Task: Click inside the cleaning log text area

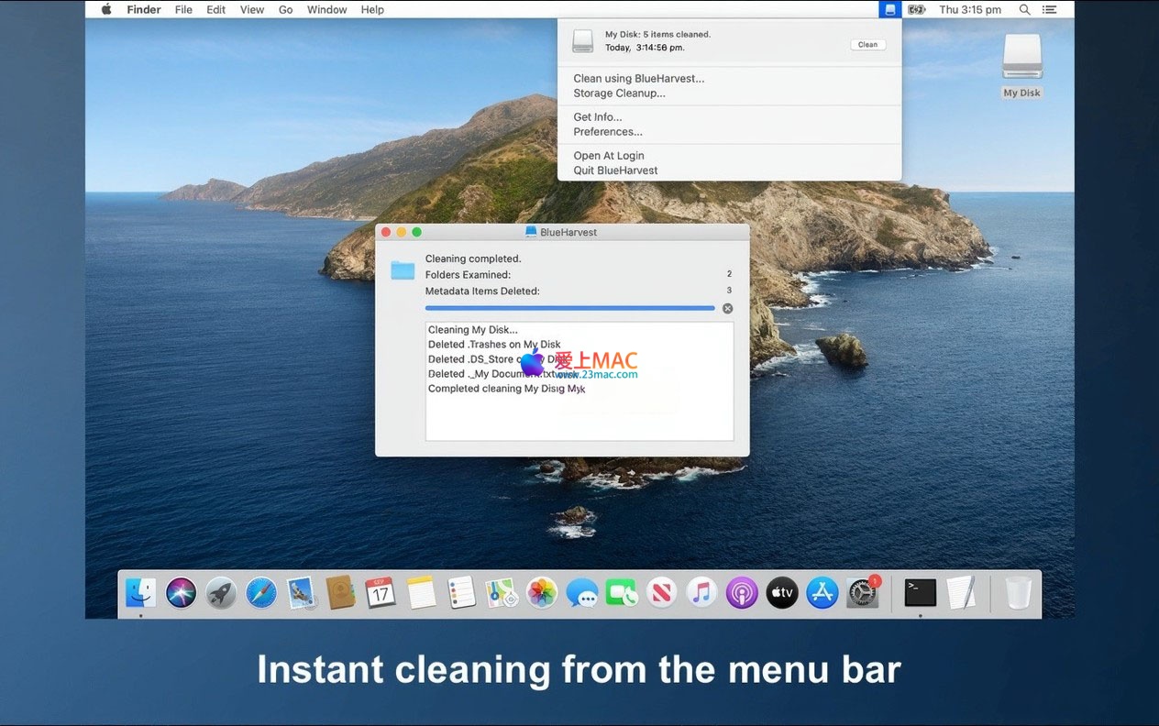Action: click(x=579, y=417)
